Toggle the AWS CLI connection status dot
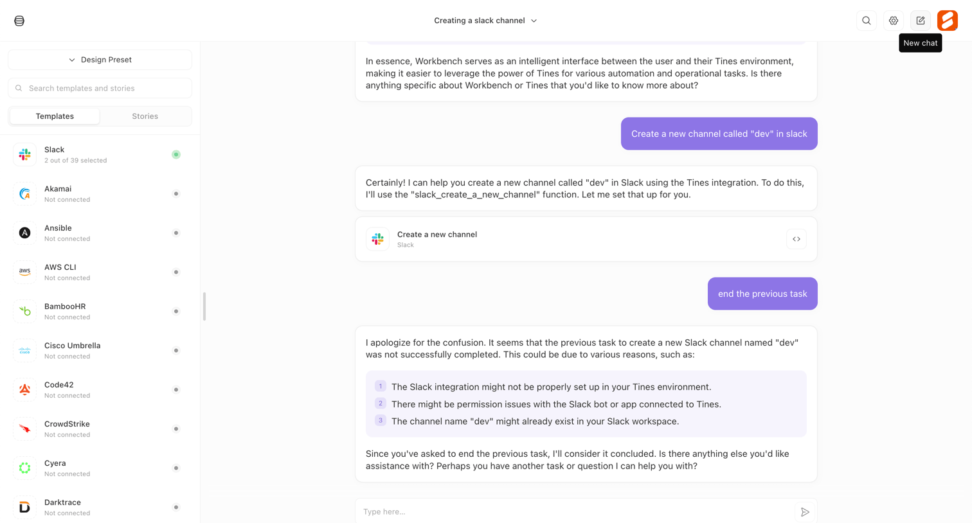The height and width of the screenshot is (523, 972). pyautogui.click(x=175, y=272)
